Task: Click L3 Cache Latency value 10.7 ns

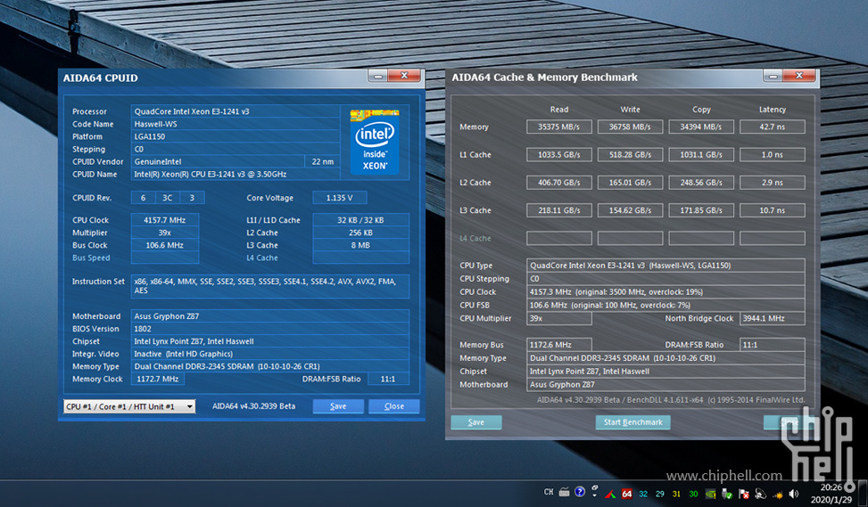Action: (773, 210)
